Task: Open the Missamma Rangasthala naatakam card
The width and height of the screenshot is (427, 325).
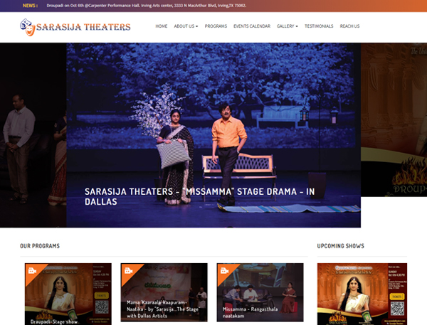Action: [260, 292]
